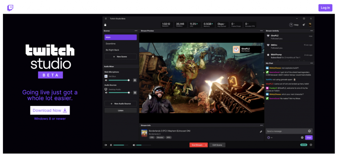The image size is (339, 156).
Task: Click the GOOD connection status badge
Action: tap(304, 145)
